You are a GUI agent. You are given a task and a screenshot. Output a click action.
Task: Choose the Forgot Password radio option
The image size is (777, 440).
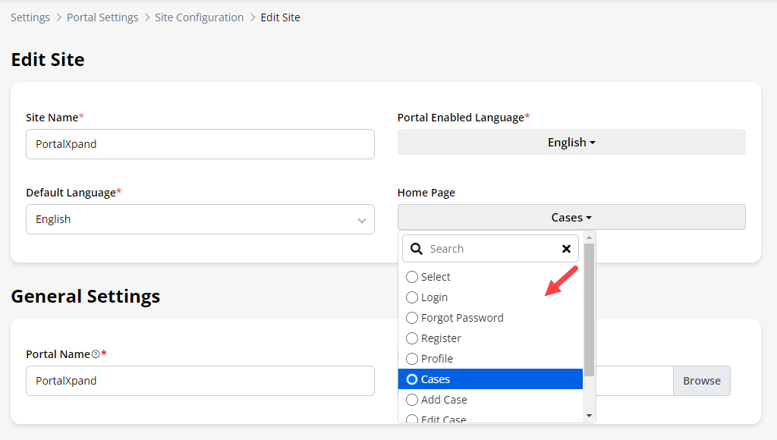[x=412, y=318]
